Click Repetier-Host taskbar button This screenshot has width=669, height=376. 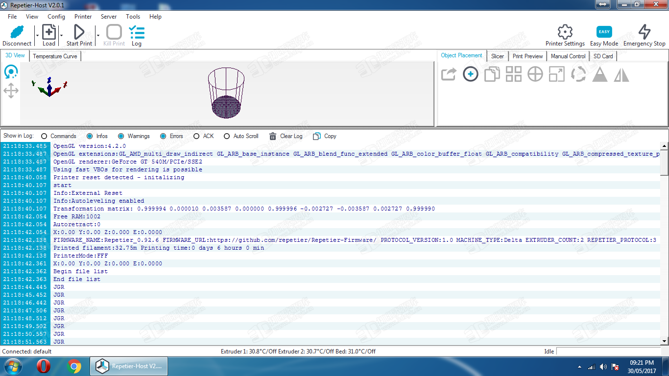[x=129, y=366]
